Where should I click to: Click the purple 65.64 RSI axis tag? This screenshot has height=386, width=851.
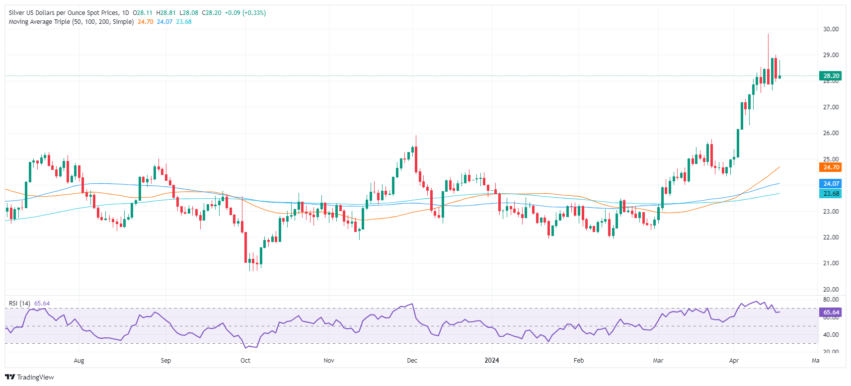point(831,312)
